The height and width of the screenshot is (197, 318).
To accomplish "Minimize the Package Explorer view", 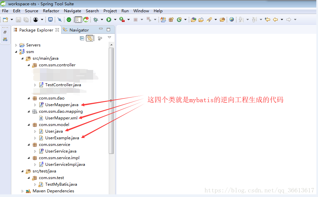I will click(101, 29).
